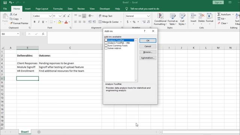Click the Sign in button
Viewport: 240px width, 135px height.
[x=218, y=3]
